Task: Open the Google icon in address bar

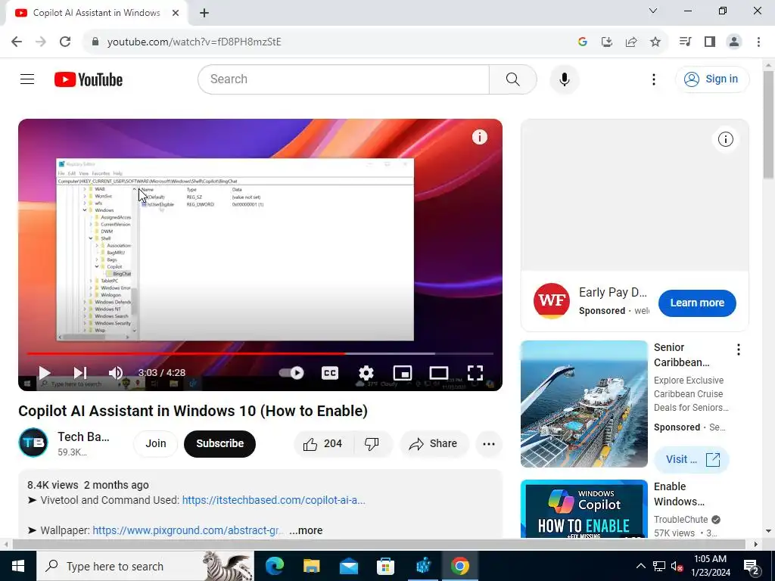Action: pos(582,42)
